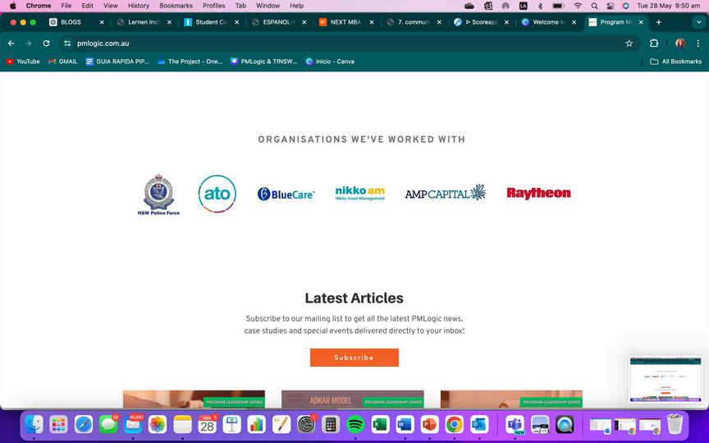Launch Safari from the dock

click(x=84, y=424)
